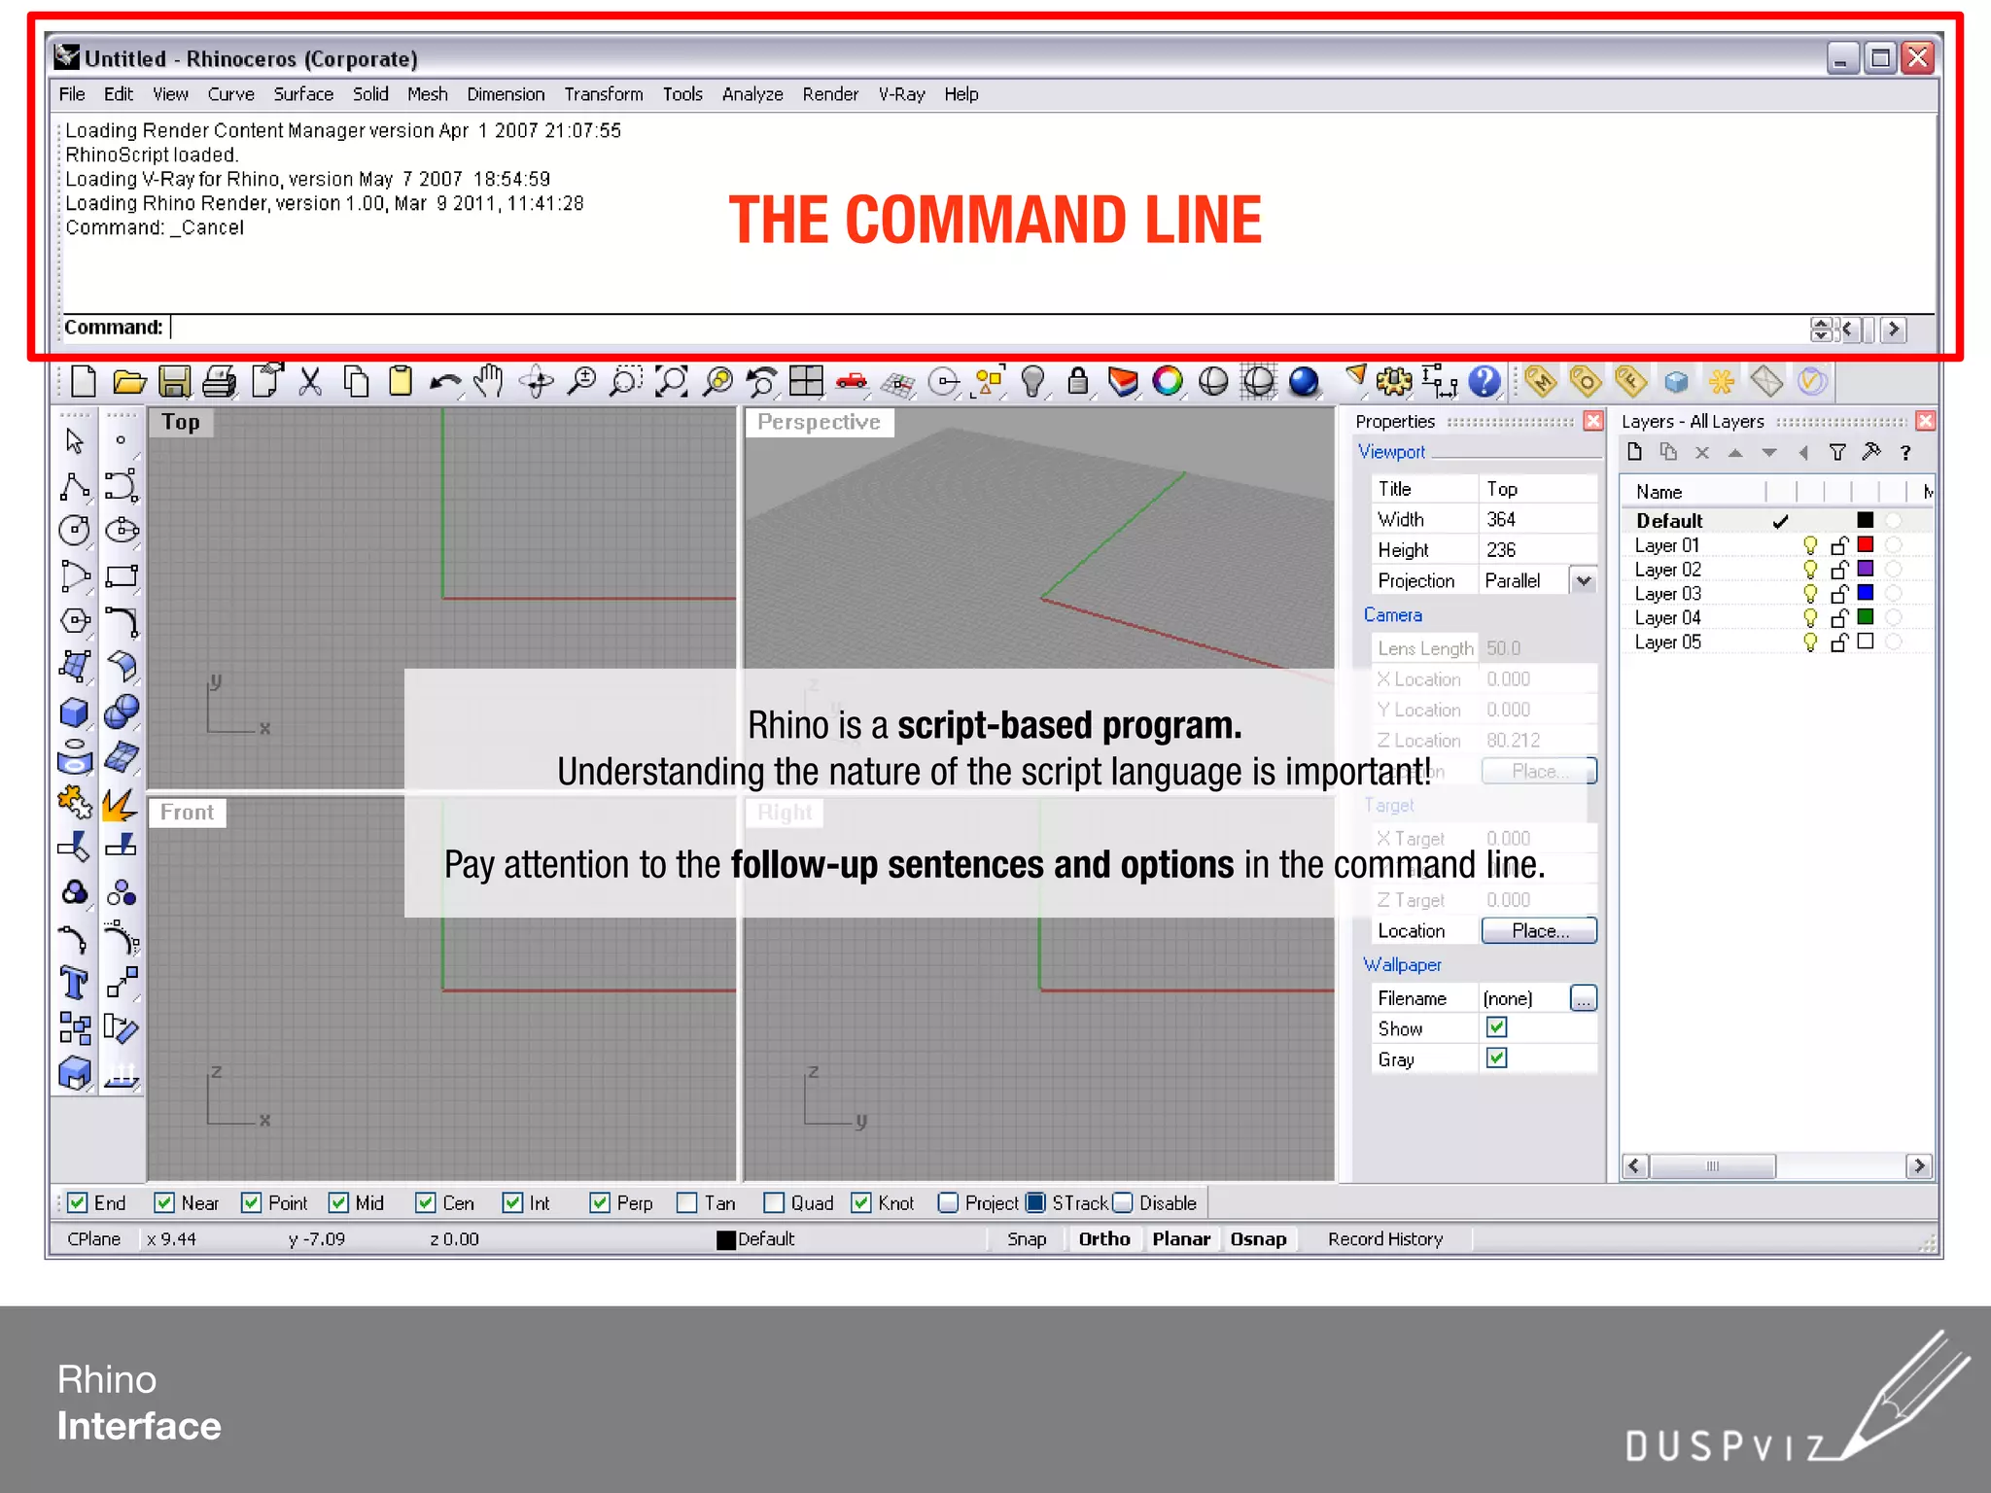Open the Surface menu
1991x1493 pixels.
pyautogui.click(x=303, y=94)
